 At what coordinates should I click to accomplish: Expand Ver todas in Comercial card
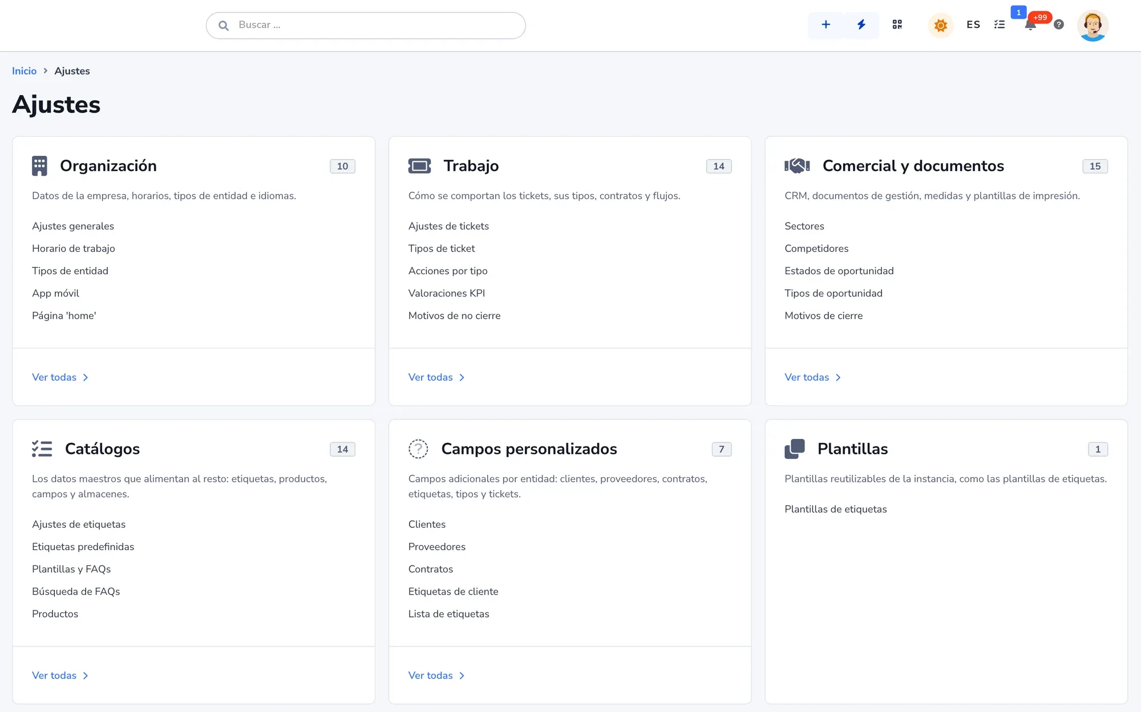point(812,377)
